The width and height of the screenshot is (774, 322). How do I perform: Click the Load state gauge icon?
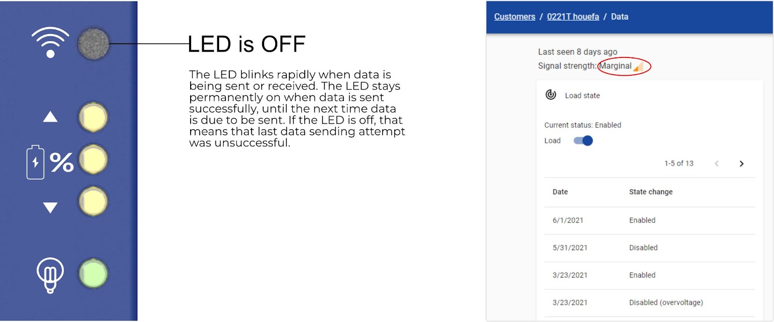pos(551,95)
